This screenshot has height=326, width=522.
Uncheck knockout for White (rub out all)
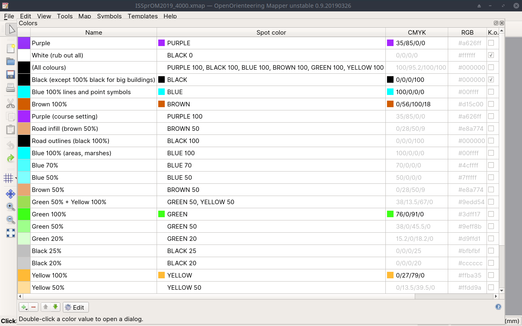tap(491, 55)
